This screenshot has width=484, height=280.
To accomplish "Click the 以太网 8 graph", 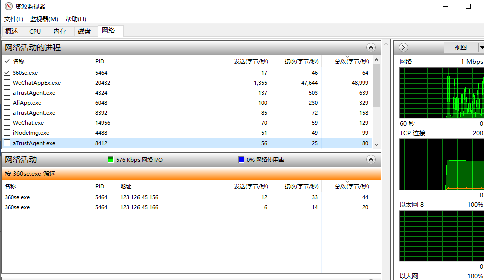I will point(442,236).
